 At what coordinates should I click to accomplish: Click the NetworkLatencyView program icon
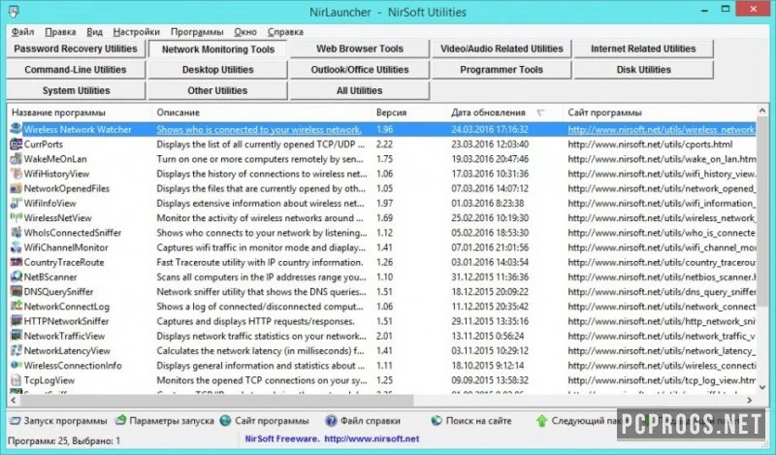click(x=16, y=350)
